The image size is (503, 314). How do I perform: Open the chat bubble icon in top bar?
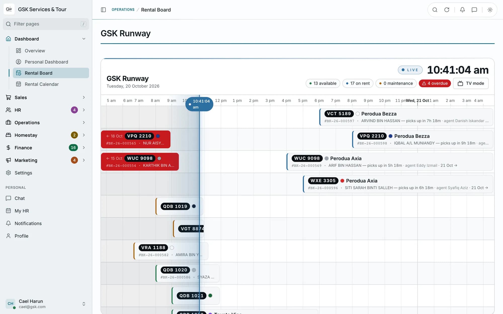(x=474, y=10)
